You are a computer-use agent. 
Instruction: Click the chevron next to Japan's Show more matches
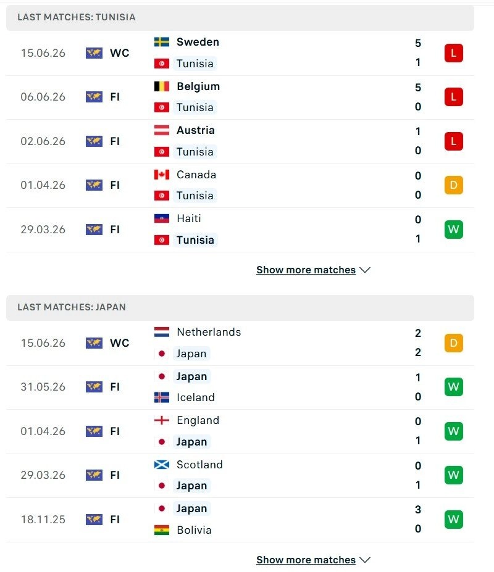[x=365, y=560]
